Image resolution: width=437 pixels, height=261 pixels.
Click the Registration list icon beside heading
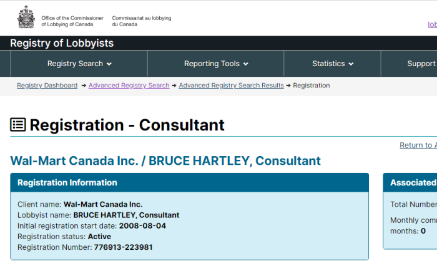[18, 125]
